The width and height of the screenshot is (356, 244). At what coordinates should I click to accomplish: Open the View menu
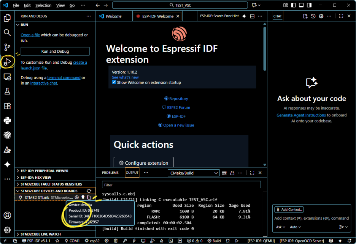coord(60,5)
